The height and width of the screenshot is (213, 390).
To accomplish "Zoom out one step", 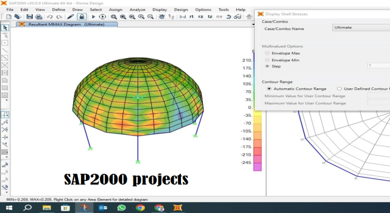I will point(150,17).
